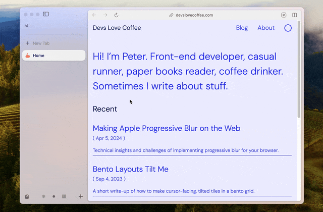Viewport: 323px width, 212px height.
Task: Open the archive box icon in sidebar footer
Action: coord(27,196)
